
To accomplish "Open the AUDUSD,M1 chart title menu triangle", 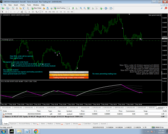I will [x=2, y=15].
